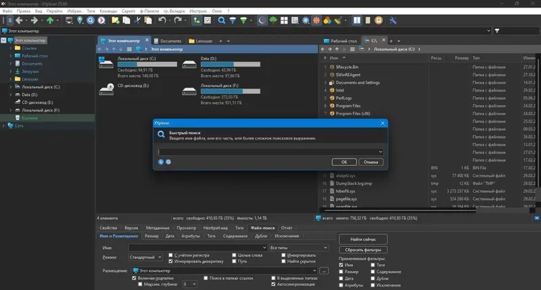Click the three colored circles icon
This screenshot has width=541, height=290.
pos(327,21)
